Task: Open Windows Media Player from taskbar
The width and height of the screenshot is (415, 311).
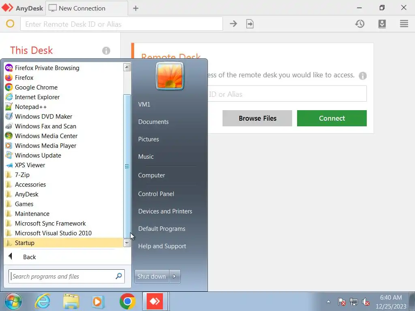Action: (x=98, y=301)
